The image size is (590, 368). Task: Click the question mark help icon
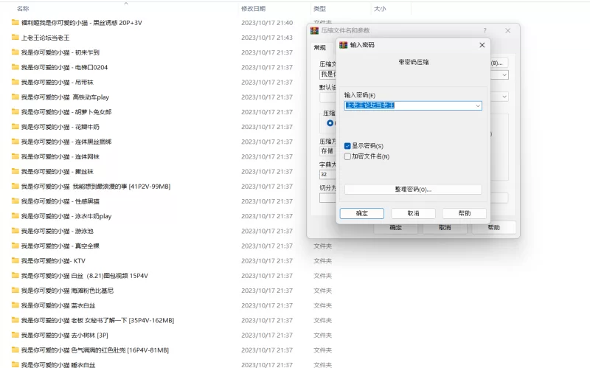[485, 31]
